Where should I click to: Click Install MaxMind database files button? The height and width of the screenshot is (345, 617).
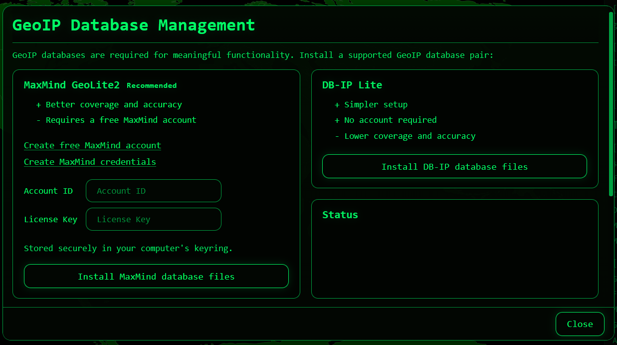156,276
